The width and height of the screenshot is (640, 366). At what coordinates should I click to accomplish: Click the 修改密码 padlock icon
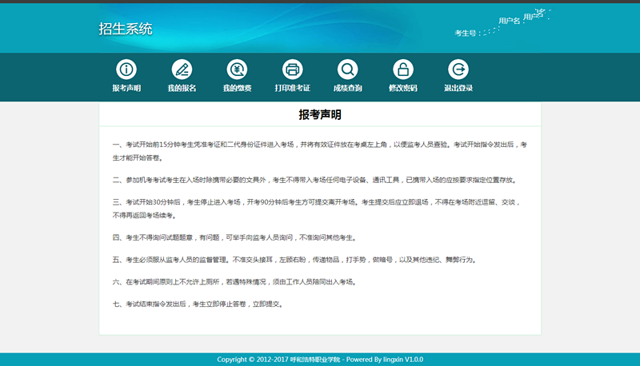pos(402,69)
